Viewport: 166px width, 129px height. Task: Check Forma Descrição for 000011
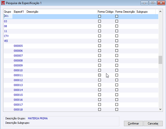click(x=117, y=75)
